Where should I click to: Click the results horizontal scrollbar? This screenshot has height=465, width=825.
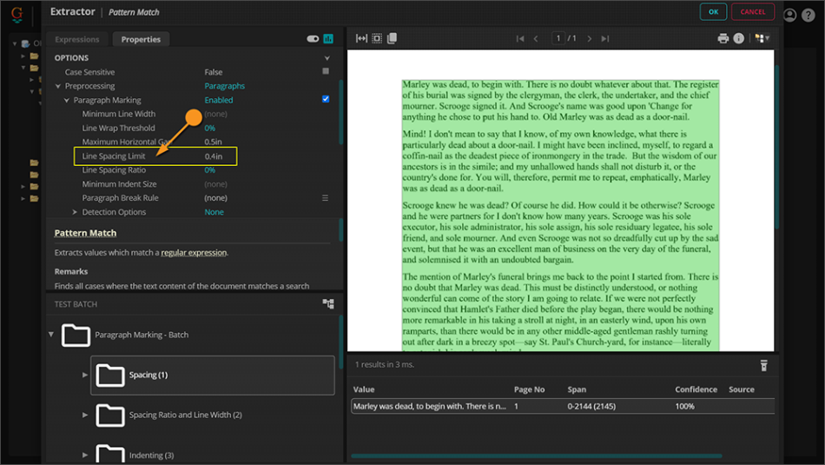(x=536, y=455)
